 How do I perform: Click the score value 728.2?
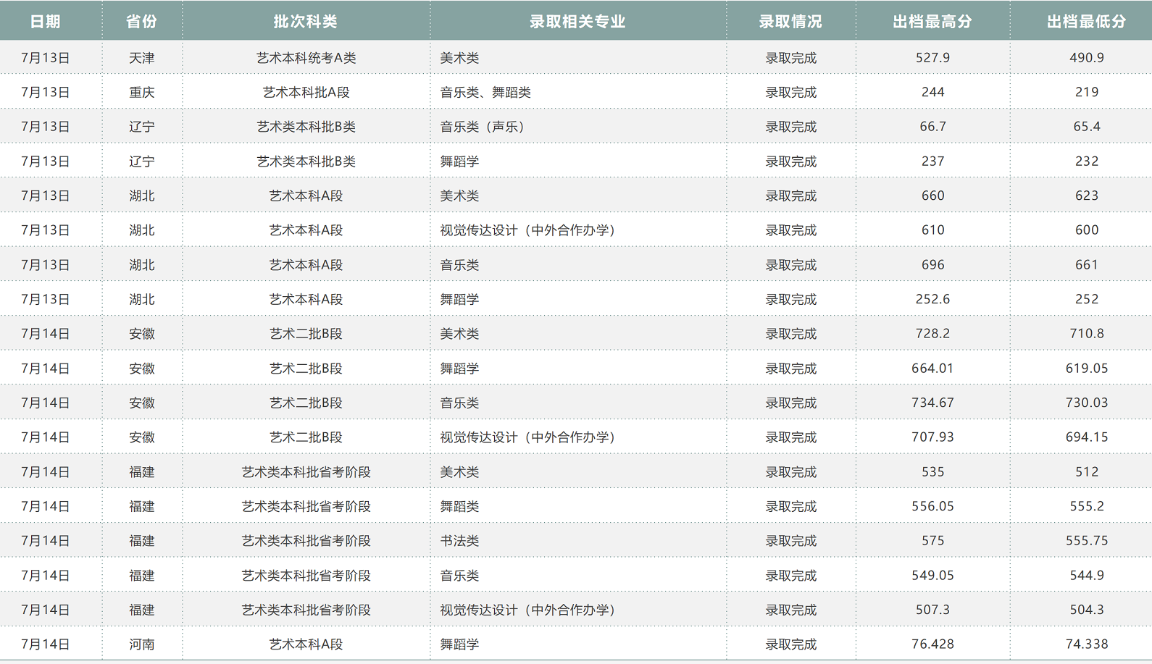point(932,334)
